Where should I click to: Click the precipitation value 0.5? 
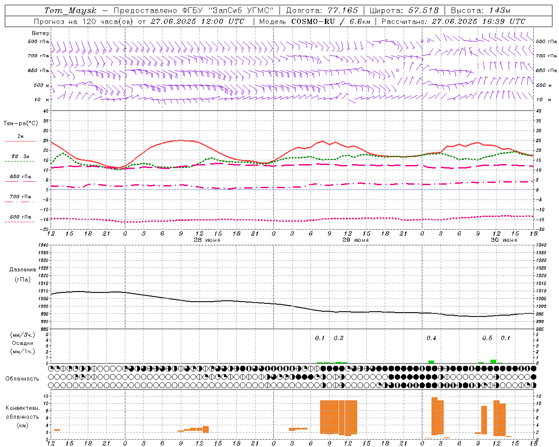click(x=487, y=338)
